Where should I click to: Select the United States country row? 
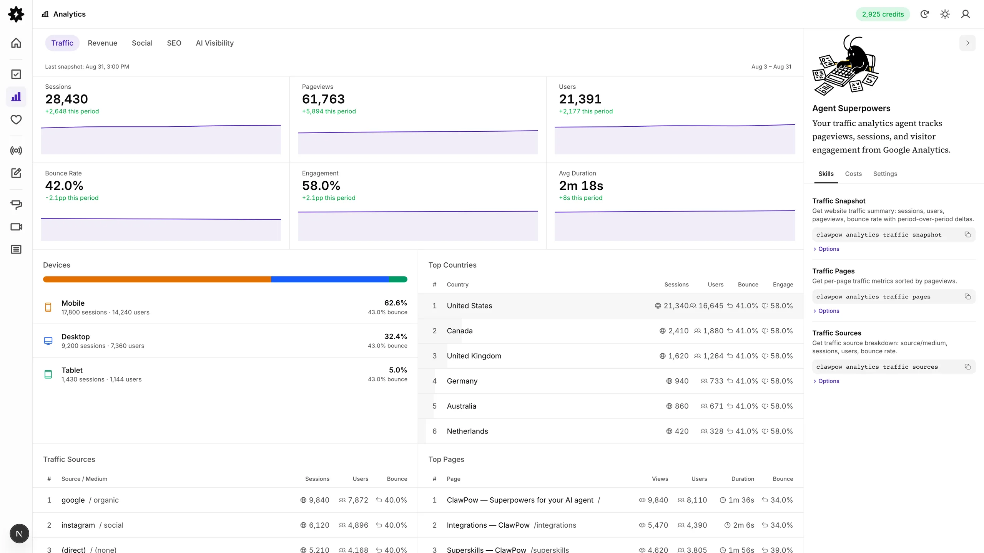click(611, 306)
